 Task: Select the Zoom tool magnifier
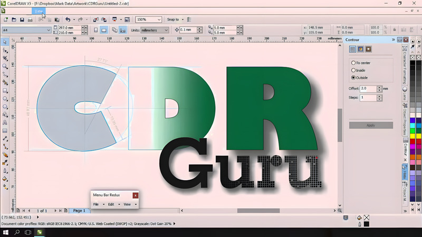coord(5,66)
